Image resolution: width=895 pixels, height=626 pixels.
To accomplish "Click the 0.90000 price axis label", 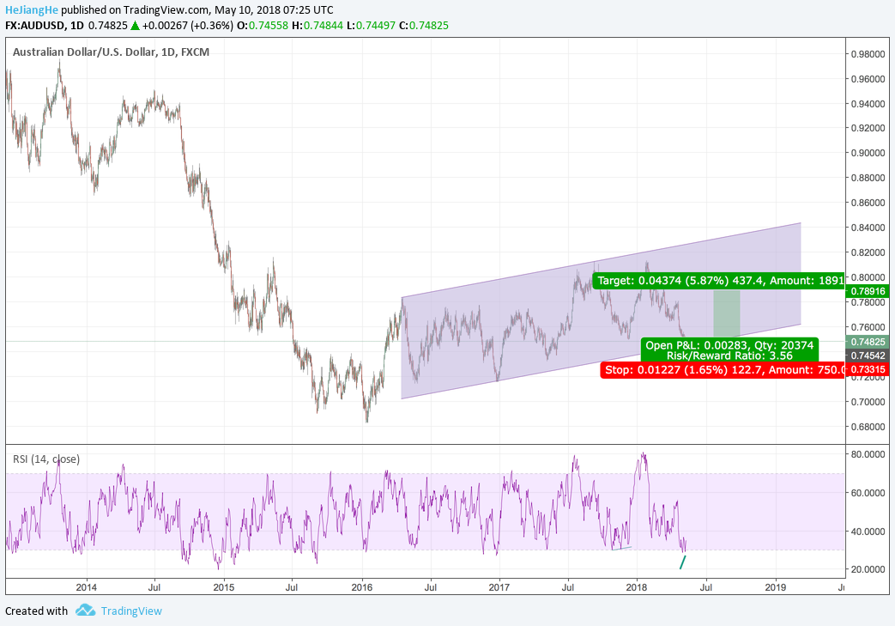I will (x=868, y=153).
